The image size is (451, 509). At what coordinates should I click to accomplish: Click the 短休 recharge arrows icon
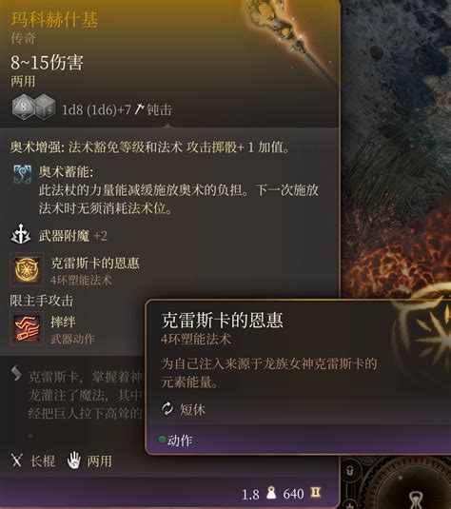[x=167, y=409]
